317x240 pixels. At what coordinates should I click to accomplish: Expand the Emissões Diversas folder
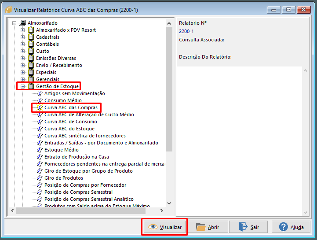(23, 58)
